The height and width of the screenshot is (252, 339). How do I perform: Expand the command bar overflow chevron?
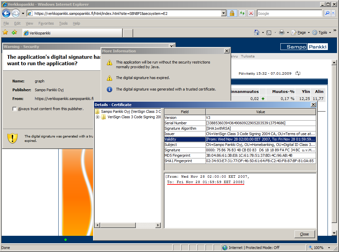pos(335,30)
